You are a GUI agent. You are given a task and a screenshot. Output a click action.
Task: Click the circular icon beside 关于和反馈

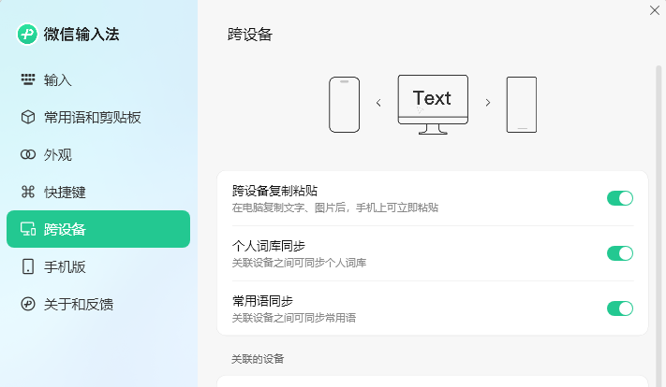tap(28, 304)
